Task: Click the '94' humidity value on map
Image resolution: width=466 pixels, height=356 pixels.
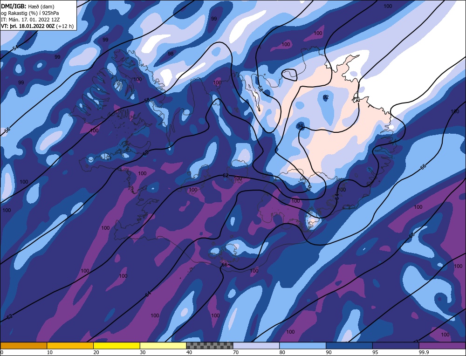Action: coord(300,126)
